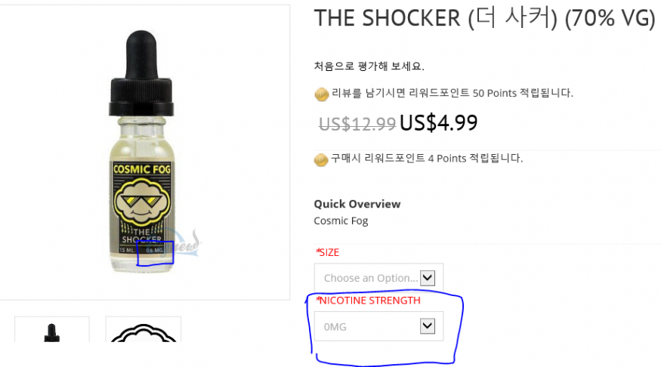Image resolution: width=661 pixels, height=367 pixels.
Task: Click the crossed-out price US$12.99
Action: 357,124
